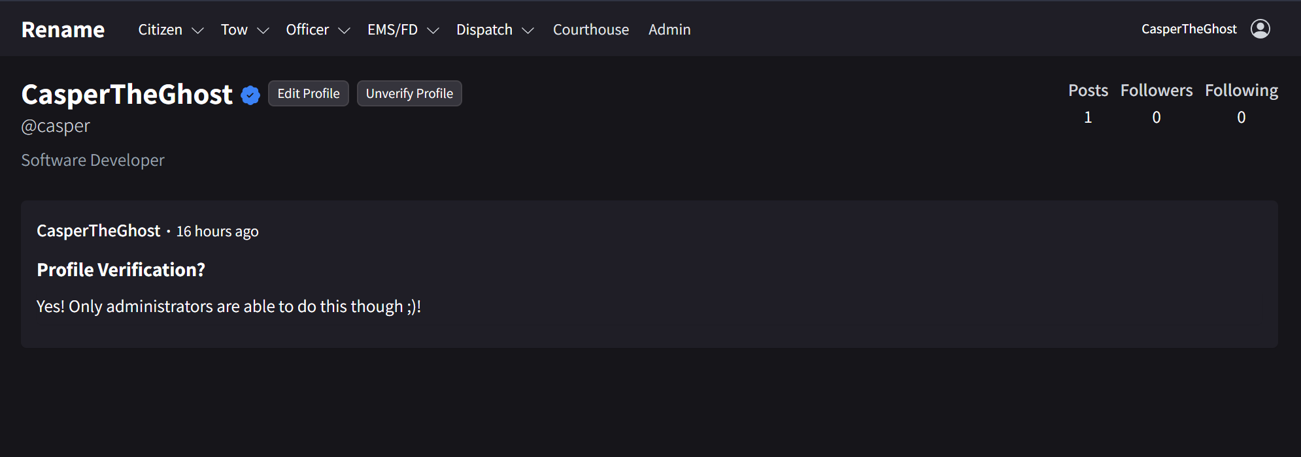Expand the Citizen dropdown menu
The width and height of the screenshot is (1301, 457).
171,30
